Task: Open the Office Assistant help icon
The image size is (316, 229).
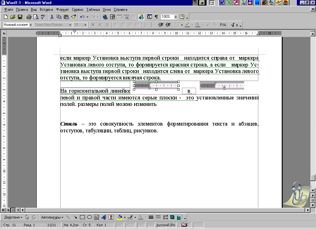Action: coord(182,17)
